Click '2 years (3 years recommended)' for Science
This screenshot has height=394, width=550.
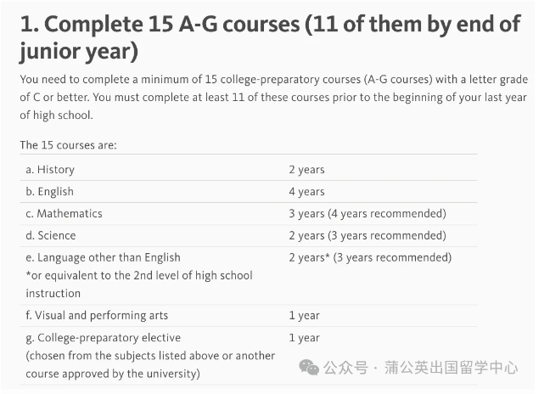[x=368, y=235]
